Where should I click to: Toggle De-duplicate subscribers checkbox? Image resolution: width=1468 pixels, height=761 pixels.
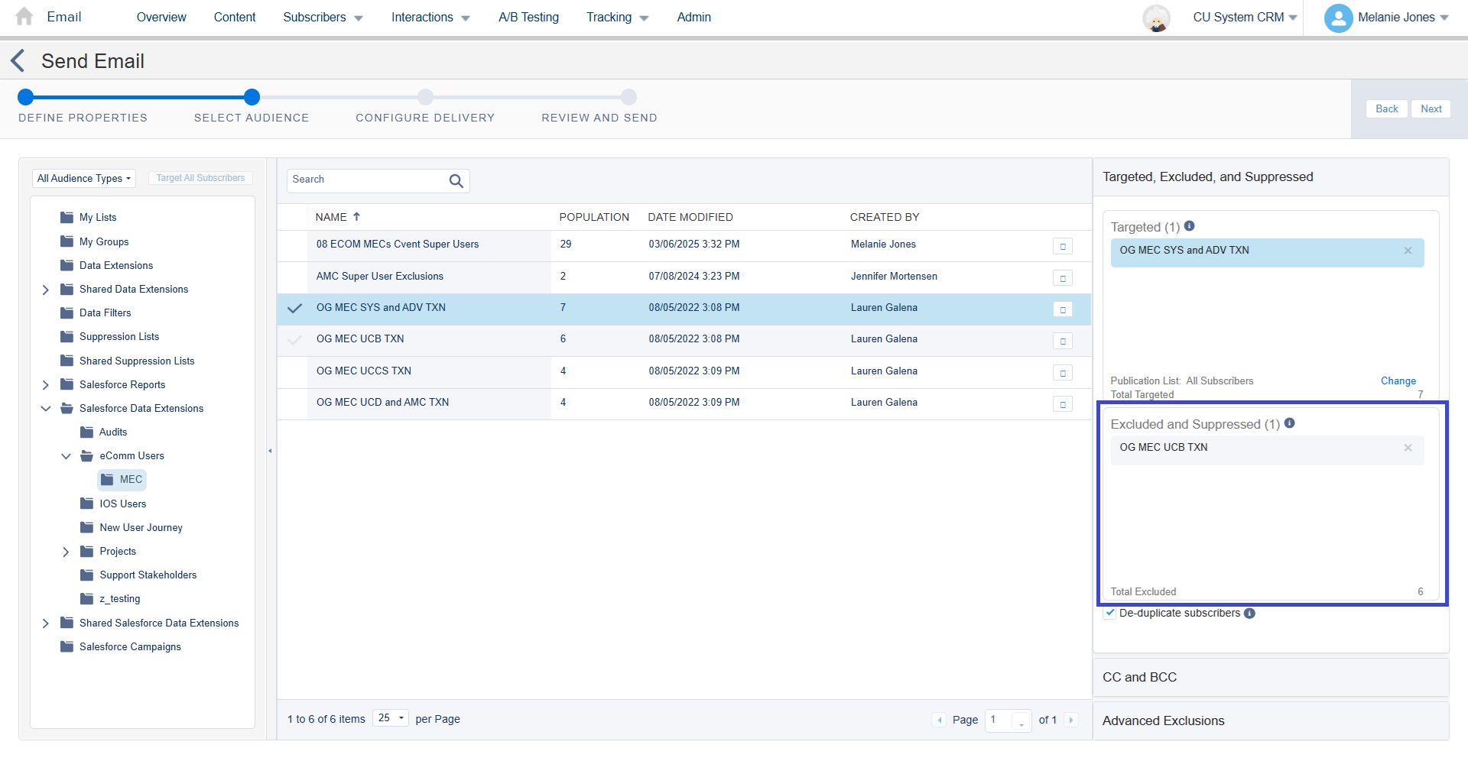pos(1110,614)
